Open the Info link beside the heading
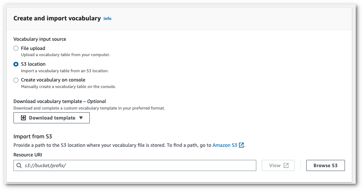The image size is (363, 191). click(107, 18)
